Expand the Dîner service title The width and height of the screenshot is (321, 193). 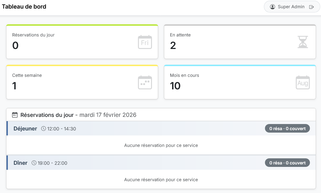20,163
